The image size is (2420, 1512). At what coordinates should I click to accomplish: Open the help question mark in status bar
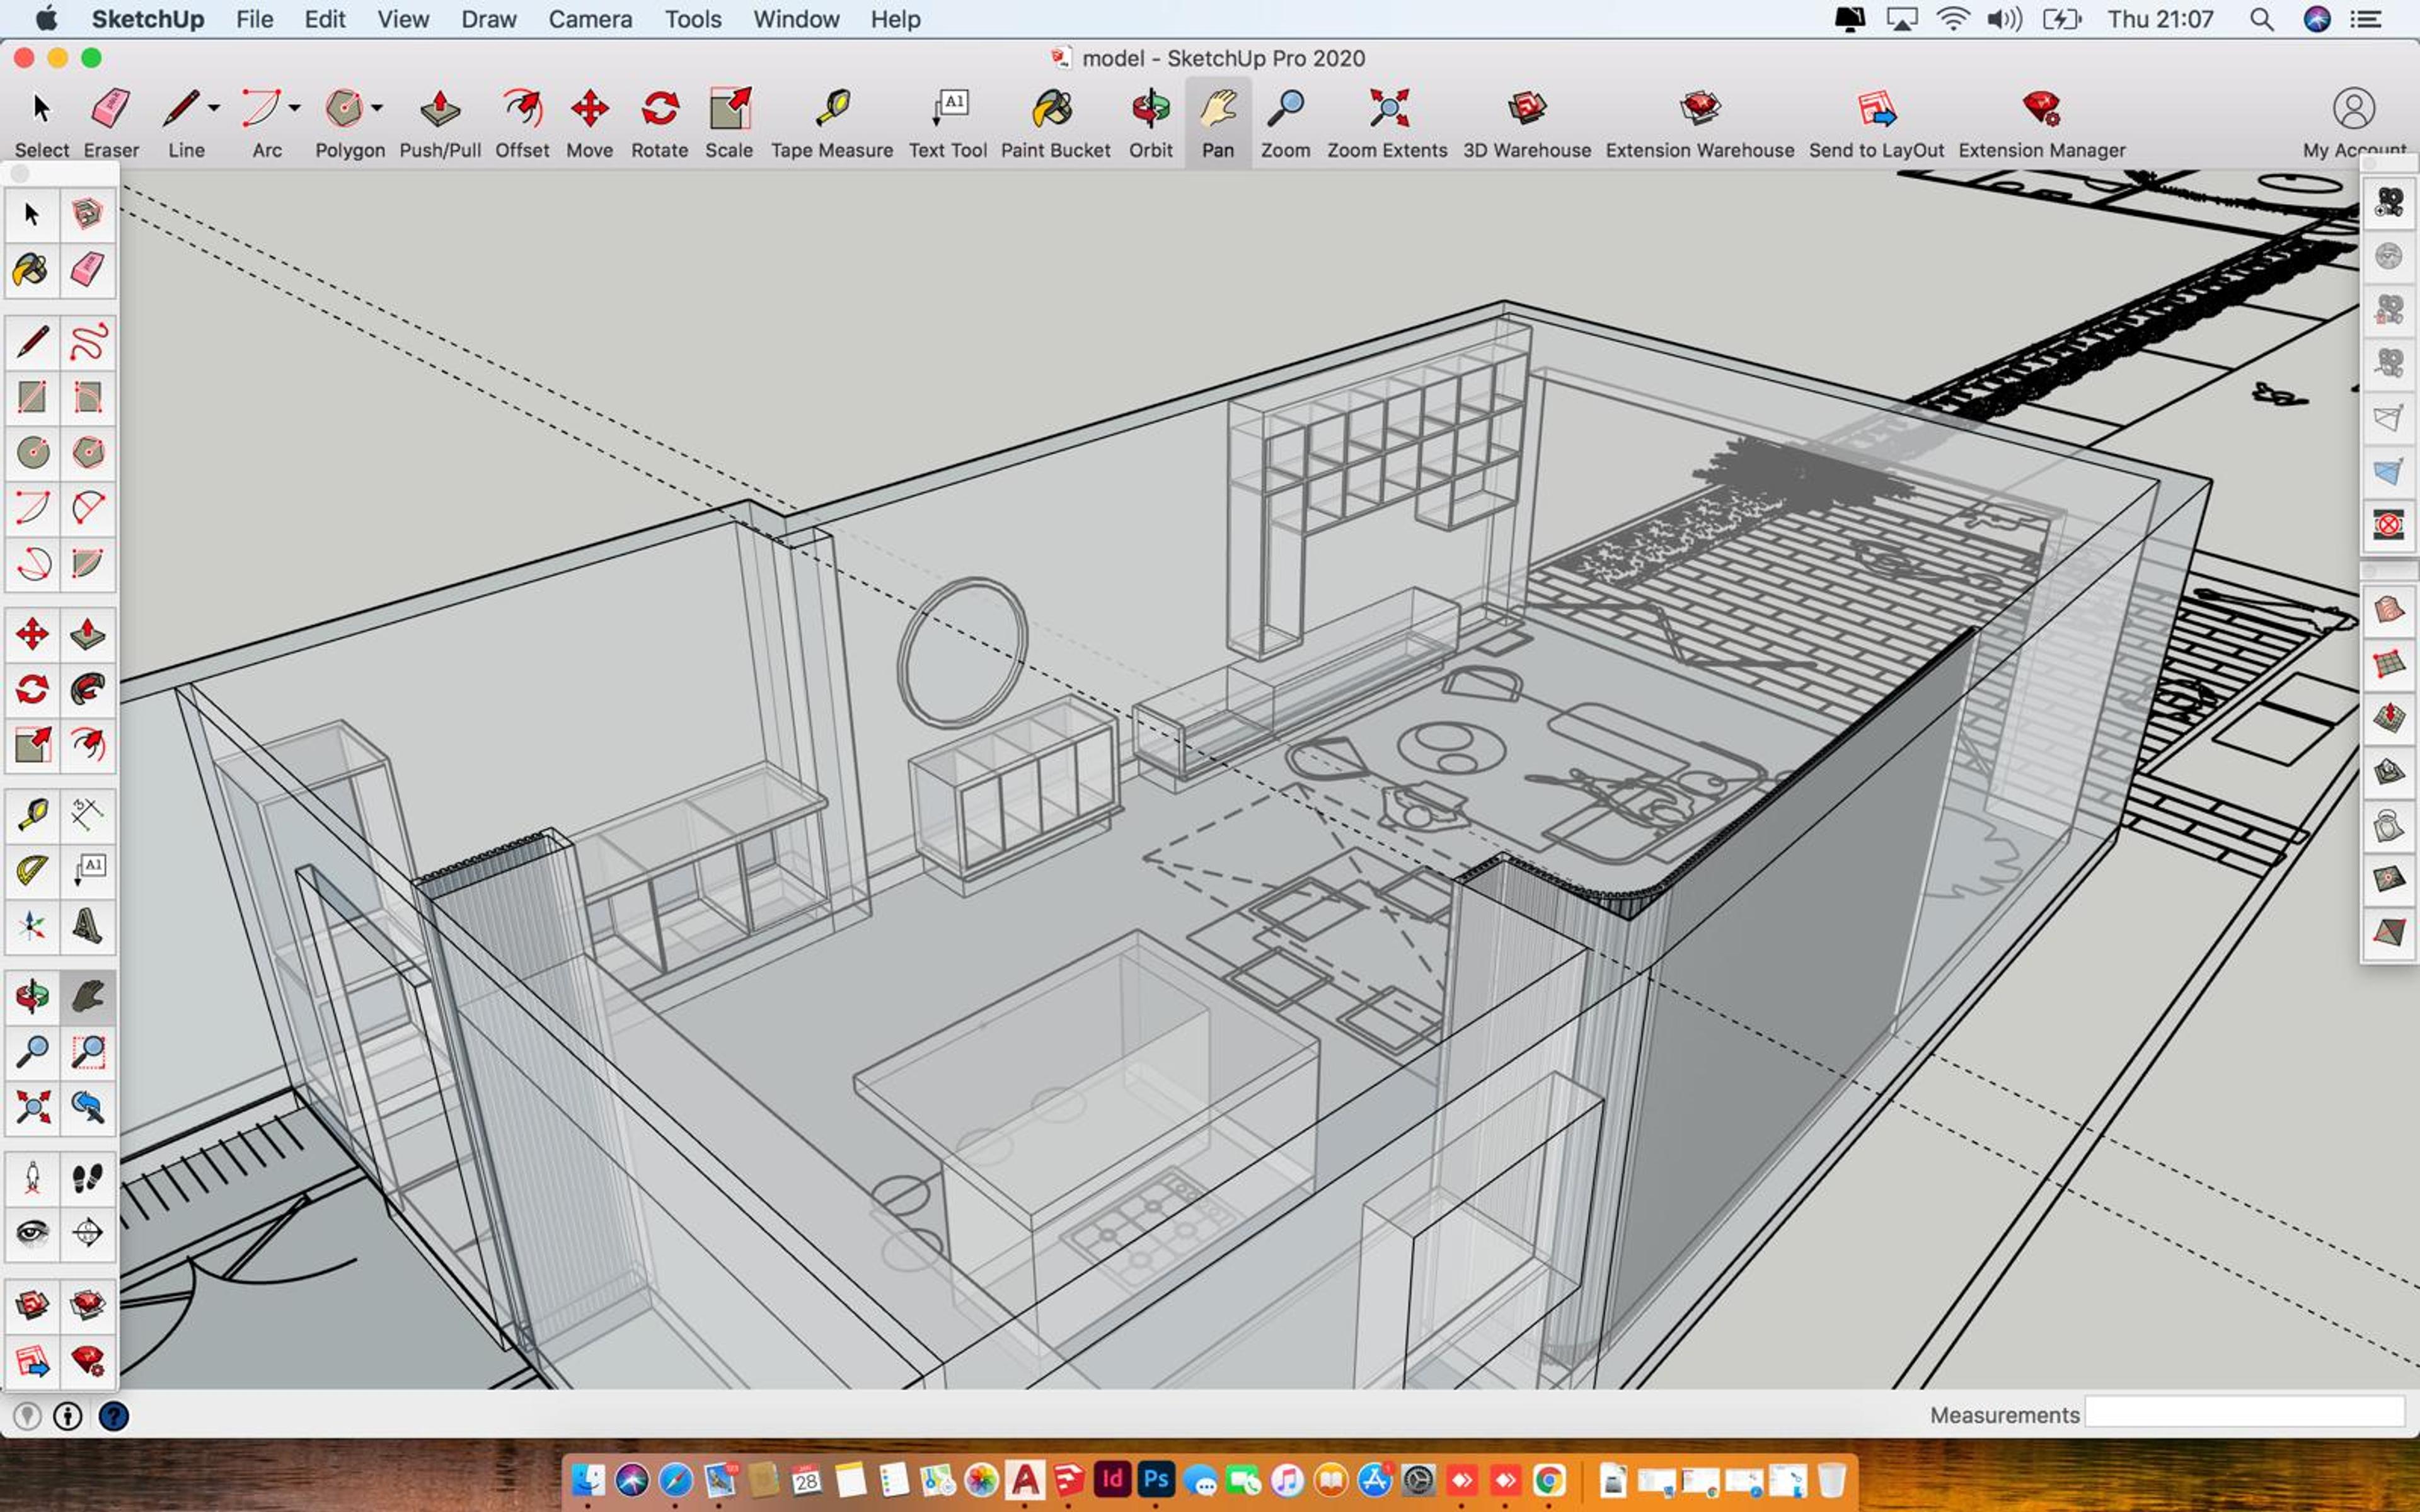tap(114, 1416)
